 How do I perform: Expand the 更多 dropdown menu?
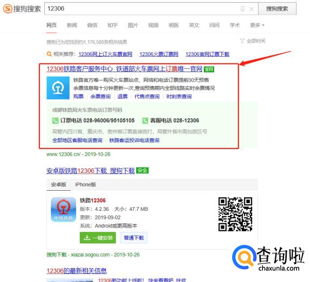(x=257, y=25)
